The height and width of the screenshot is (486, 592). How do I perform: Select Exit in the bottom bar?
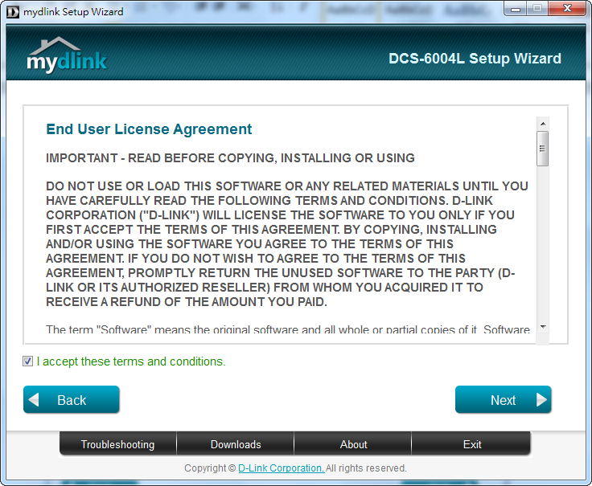[472, 444]
